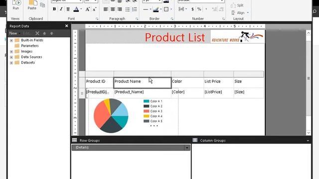Open the Align layout dropdown
Viewport: 319px width, 179px height.
[x=240, y=13]
